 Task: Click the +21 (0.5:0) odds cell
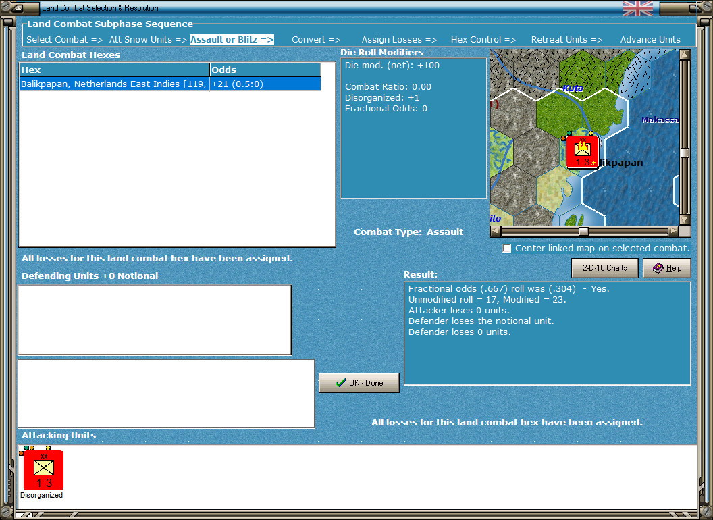tap(265, 84)
